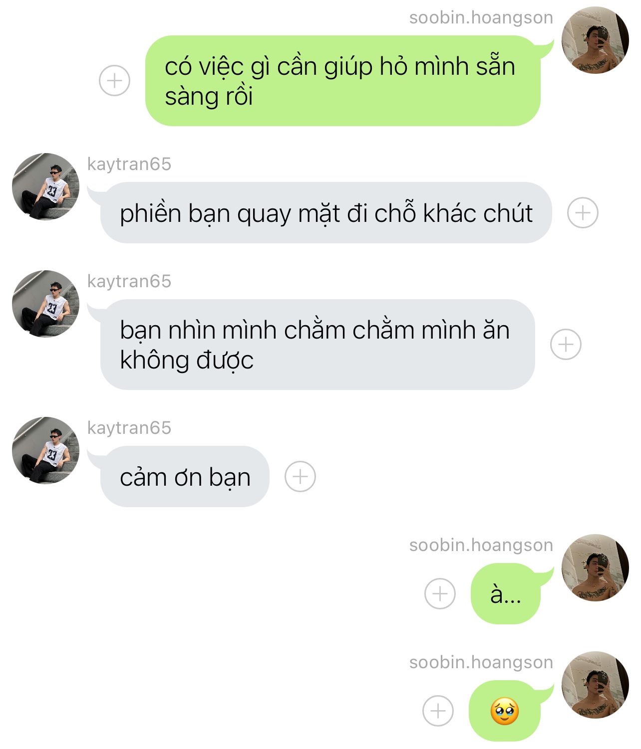Click kaytran65 username above 'cảm ơn bạn'

129,427
